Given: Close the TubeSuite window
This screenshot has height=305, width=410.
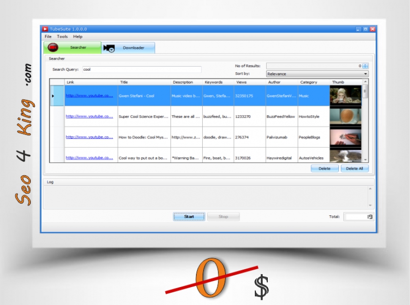Looking at the screenshot, I should 373,29.
